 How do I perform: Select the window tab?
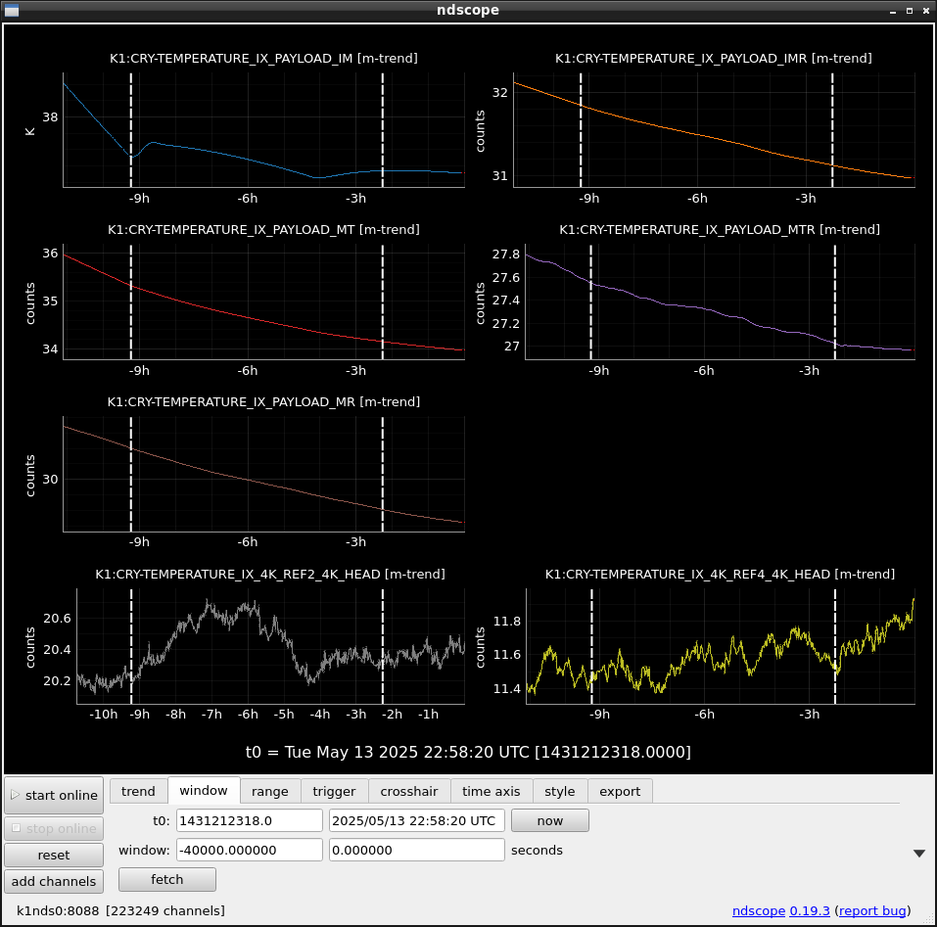coord(204,791)
